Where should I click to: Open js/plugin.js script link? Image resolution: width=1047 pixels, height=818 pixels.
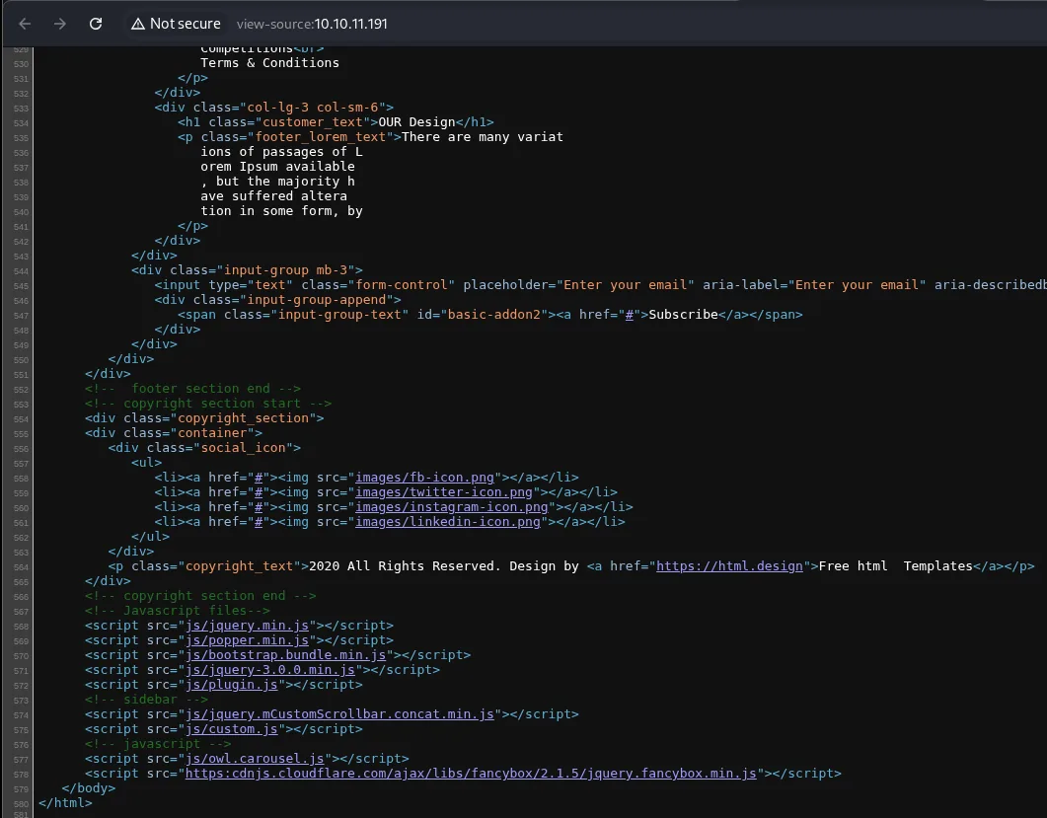[x=232, y=685]
